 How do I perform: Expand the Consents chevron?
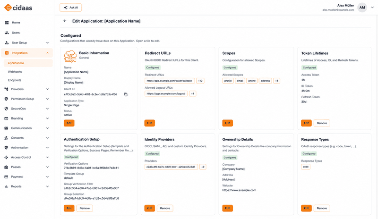pyautogui.click(x=48, y=138)
